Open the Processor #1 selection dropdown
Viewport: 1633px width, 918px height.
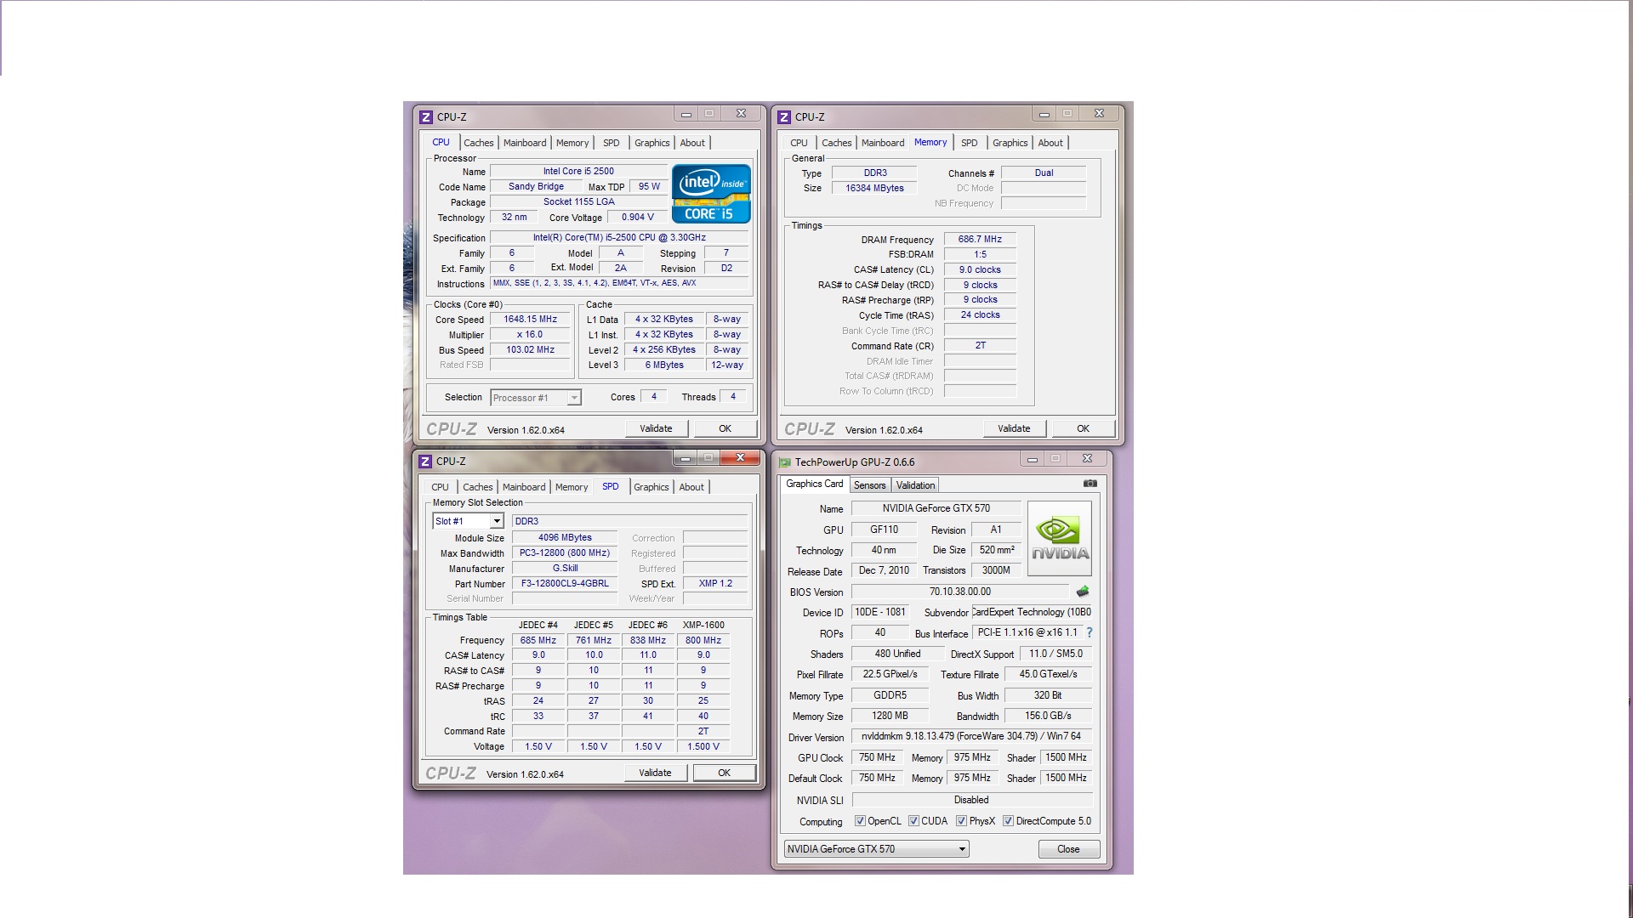coord(574,398)
